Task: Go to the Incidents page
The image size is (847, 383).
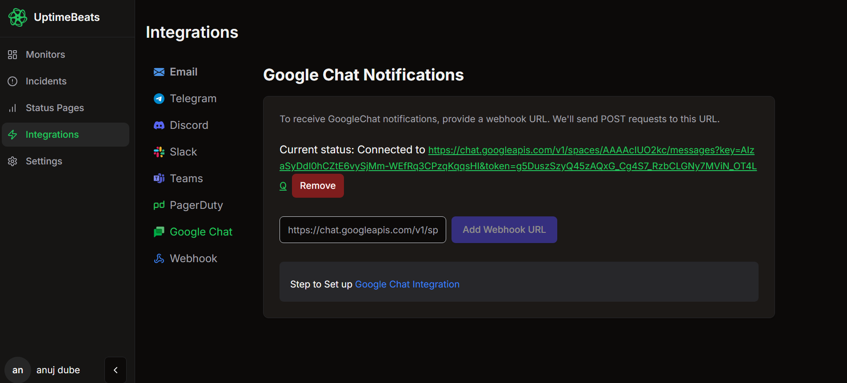Action: [46, 81]
